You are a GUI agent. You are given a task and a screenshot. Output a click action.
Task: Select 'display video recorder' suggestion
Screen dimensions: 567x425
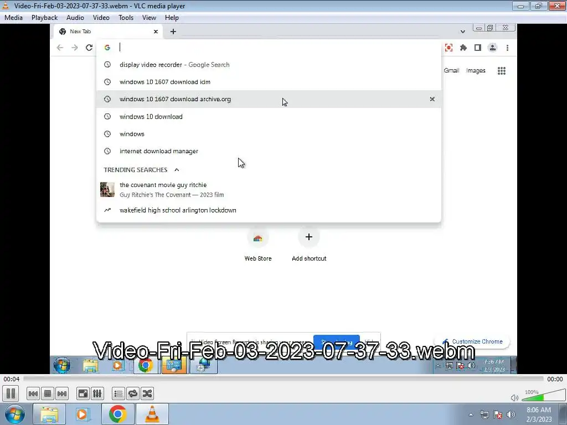point(269,65)
